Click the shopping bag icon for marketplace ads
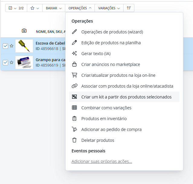Image resolution: width=193 pixels, height=184 pixels. pos(74,64)
